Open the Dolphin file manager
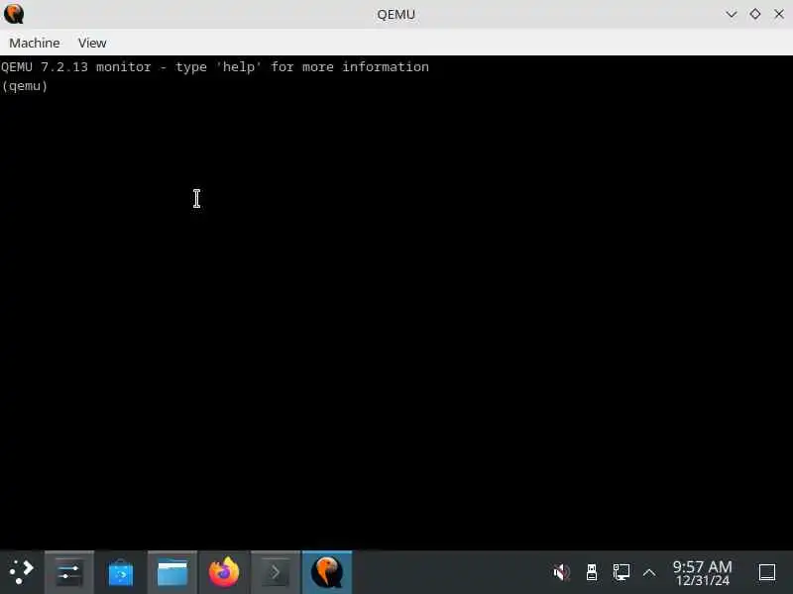Image resolution: width=793 pixels, height=594 pixels. pos(172,572)
